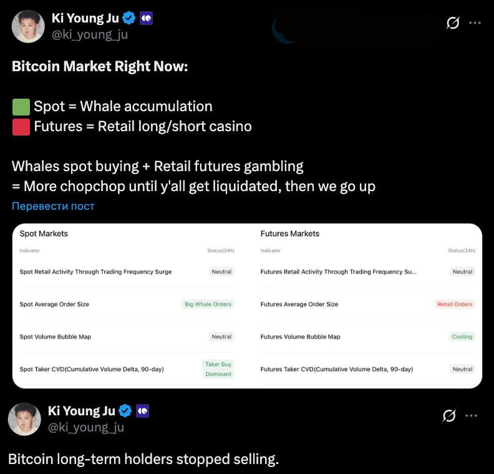Open Grok icon on the second post
The image size is (494, 474).
(x=449, y=415)
